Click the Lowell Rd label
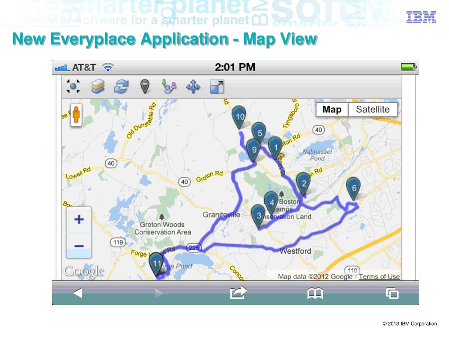The width and height of the screenshot is (449, 337). (x=78, y=173)
